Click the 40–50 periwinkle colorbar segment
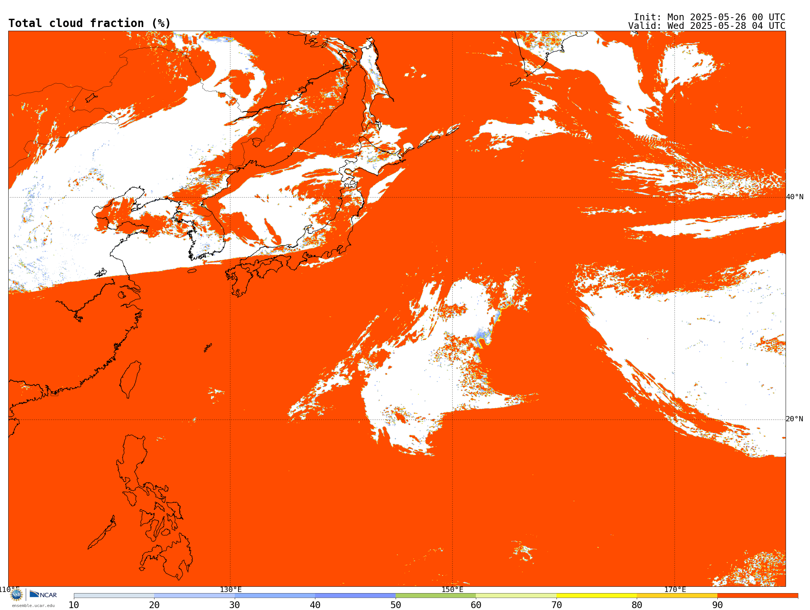Screen dimensions: 810x610 [355, 596]
